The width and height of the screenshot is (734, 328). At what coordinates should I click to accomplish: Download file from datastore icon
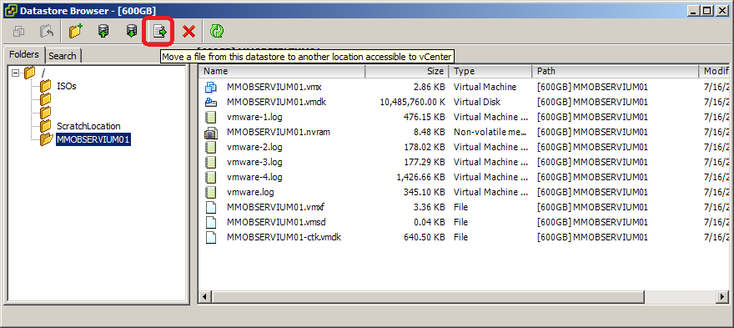click(x=132, y=32)
